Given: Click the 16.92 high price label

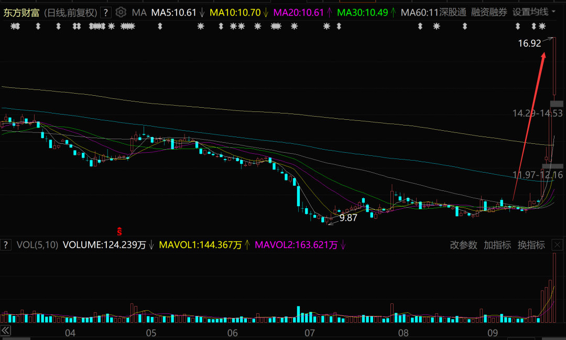Looking at the screenshot, I should click(529, 43).
